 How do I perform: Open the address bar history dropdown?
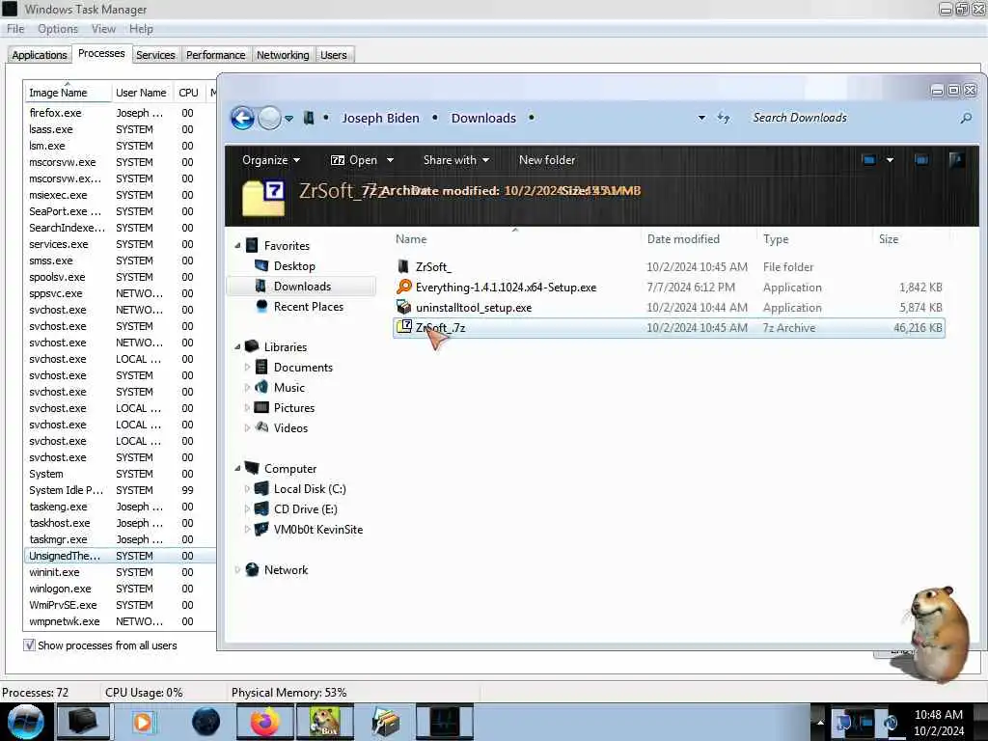(x=701, y=118)
